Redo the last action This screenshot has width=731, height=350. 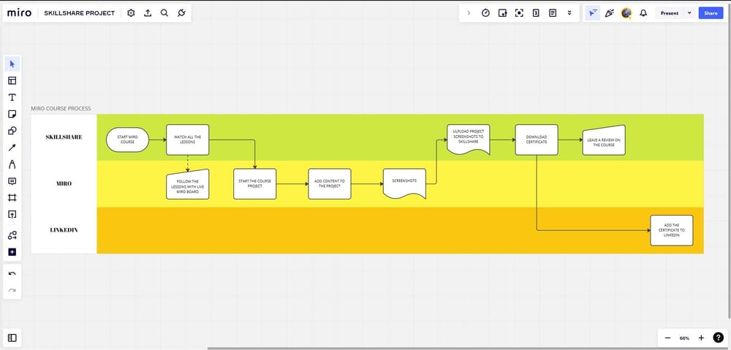tap(12, 291)
